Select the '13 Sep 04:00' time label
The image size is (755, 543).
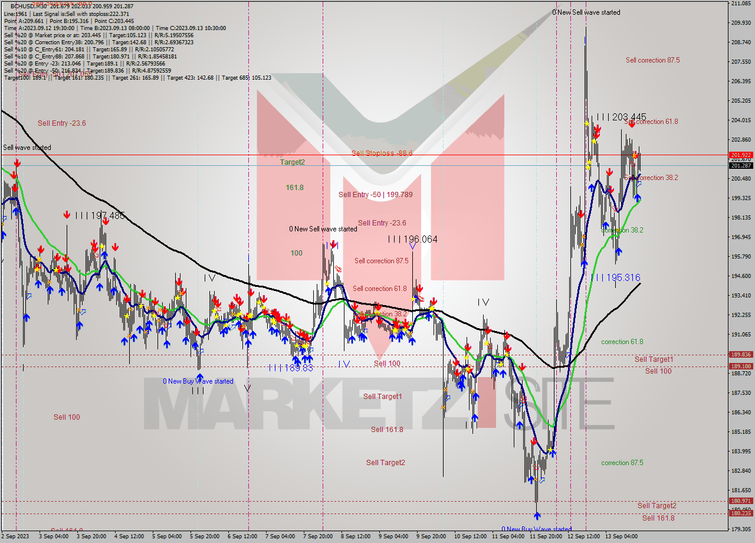621,537
